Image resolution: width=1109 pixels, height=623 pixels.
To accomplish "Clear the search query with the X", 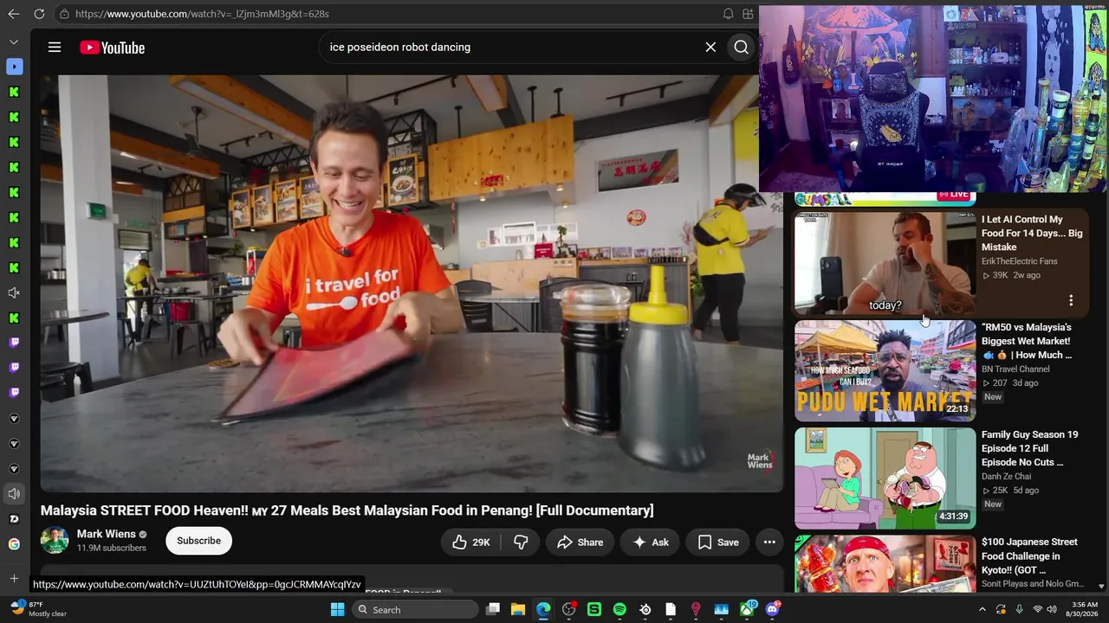I will click(x=710, y=48).
